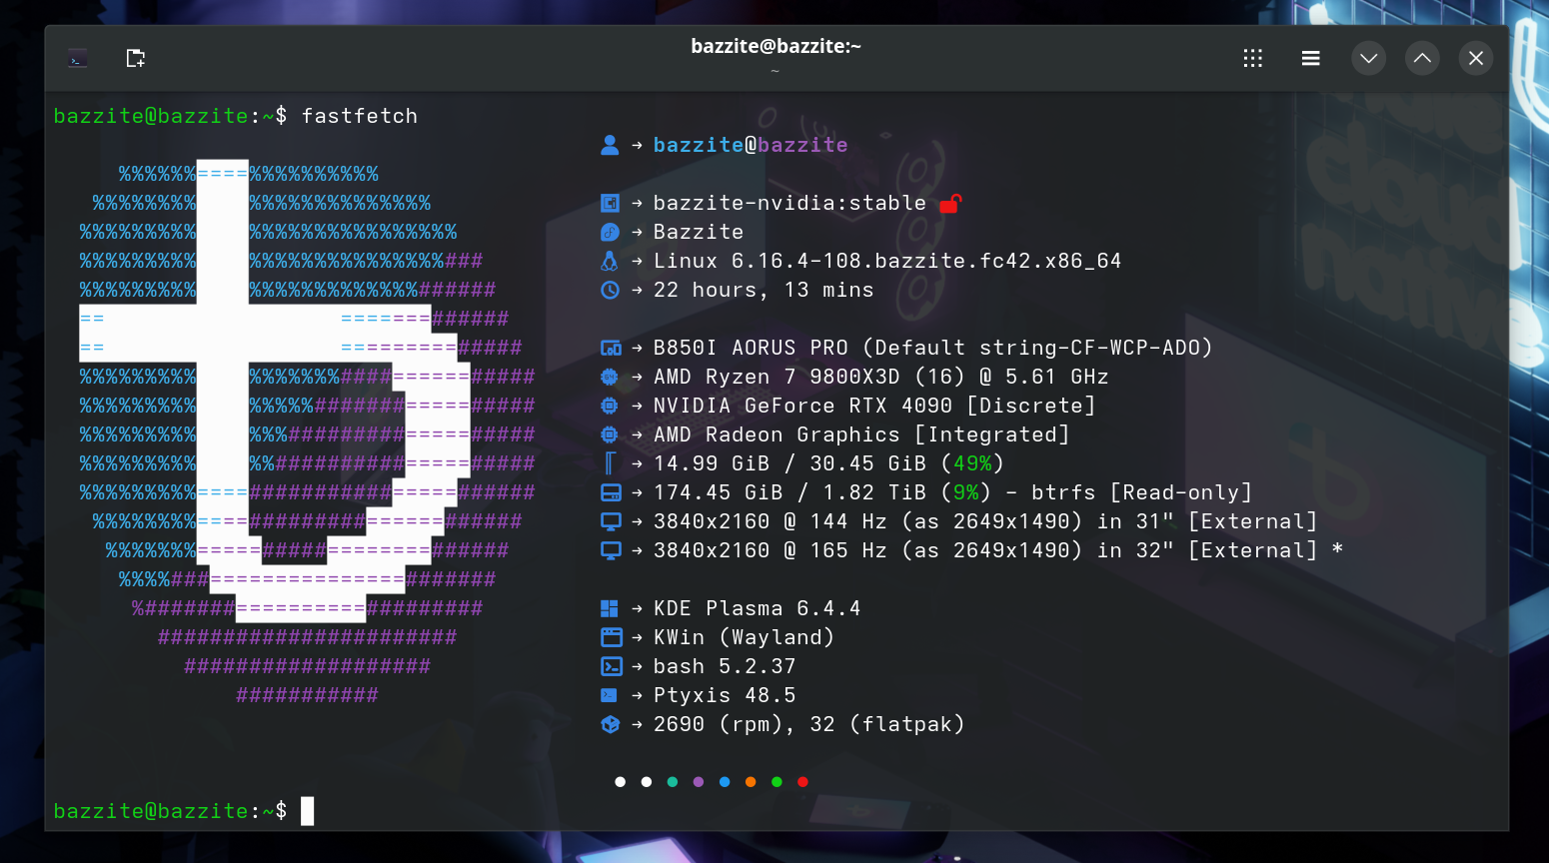1549x863 pixels.
Task: Open the hamburger main menu
Action: coord(1311,58)
